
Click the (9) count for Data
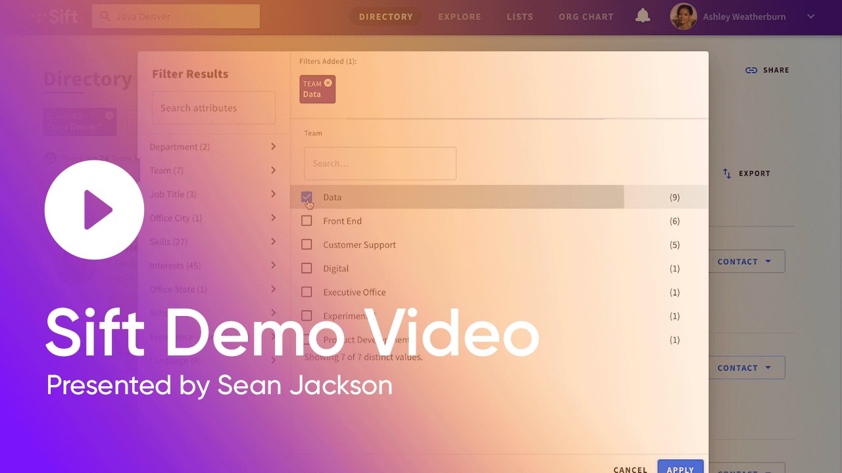674,197
